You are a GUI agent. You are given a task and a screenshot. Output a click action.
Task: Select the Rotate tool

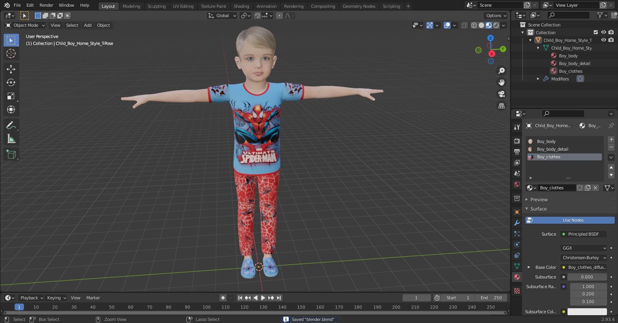click(x=11, y=83)
